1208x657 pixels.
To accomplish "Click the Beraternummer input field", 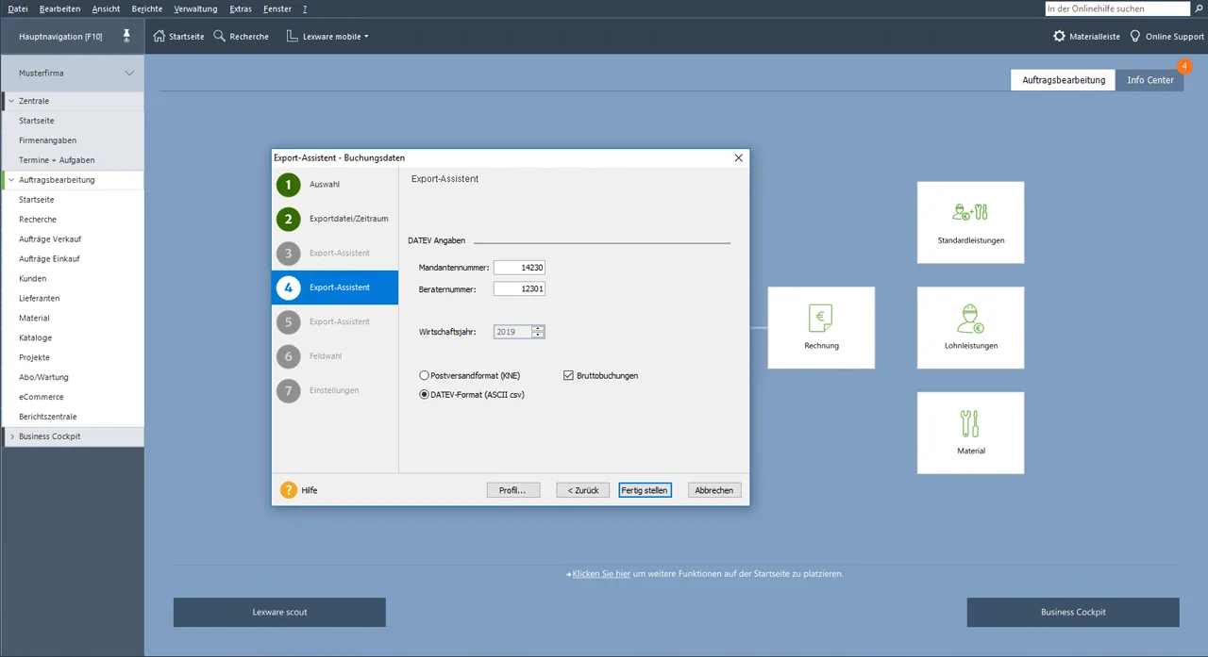I will point(519,288).
